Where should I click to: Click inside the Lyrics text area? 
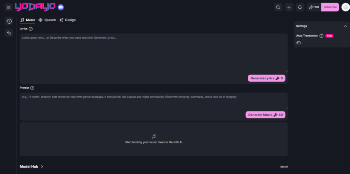pos(153,53)
